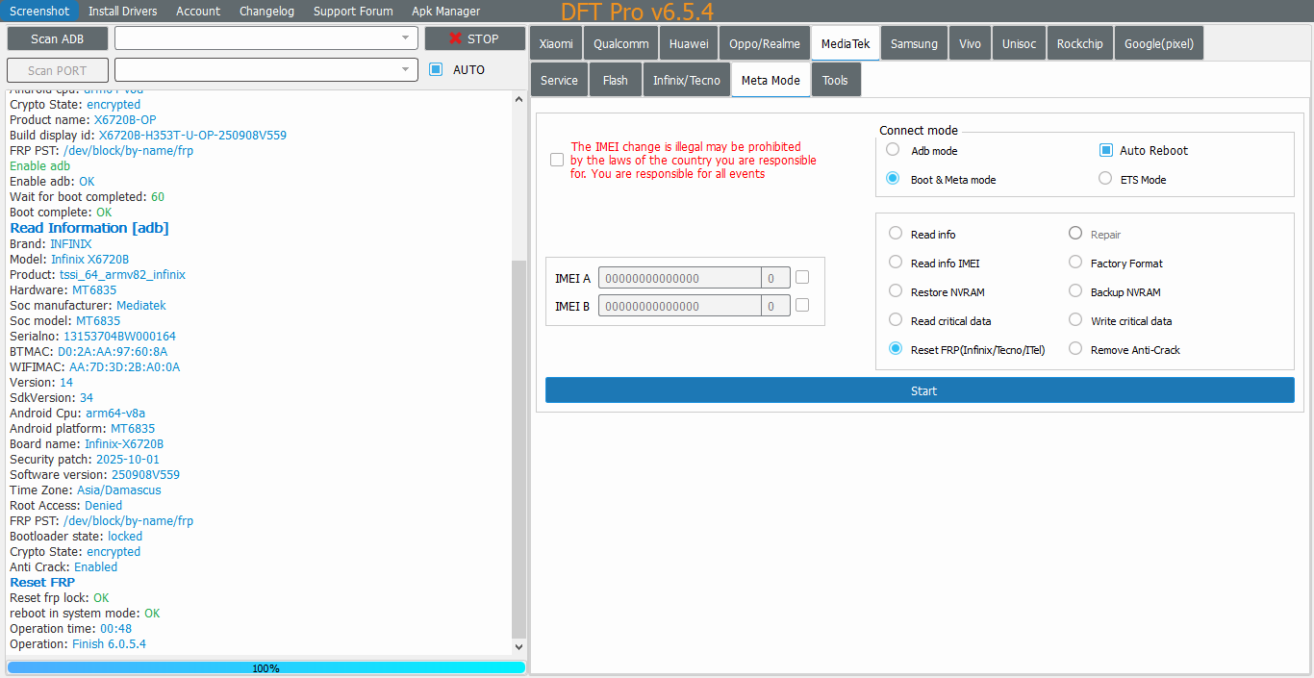Viewport: 1314px width, 678px height.
Task: Click the 'Reset FRP' log heading
Action: coord(42,582)
